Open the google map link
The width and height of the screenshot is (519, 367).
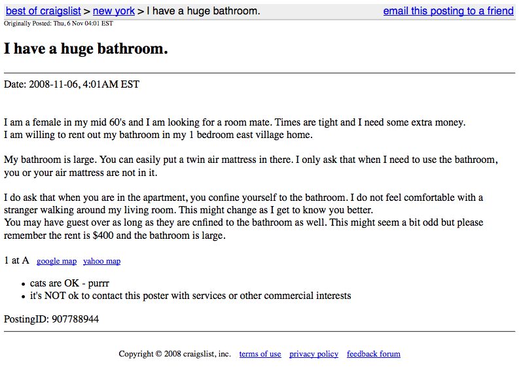[x=56, y=261]
